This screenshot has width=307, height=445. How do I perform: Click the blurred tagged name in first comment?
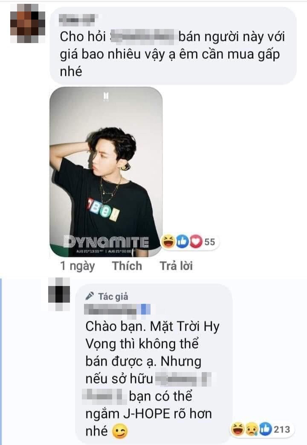pos(142,37)
